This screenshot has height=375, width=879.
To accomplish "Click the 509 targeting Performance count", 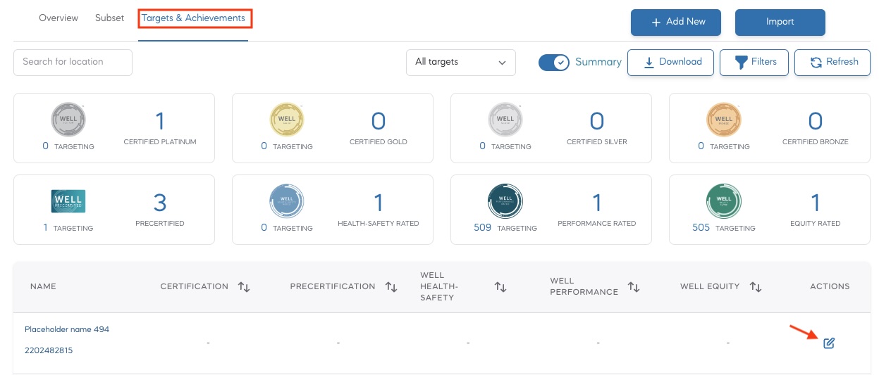I will [x=483, y=227].
